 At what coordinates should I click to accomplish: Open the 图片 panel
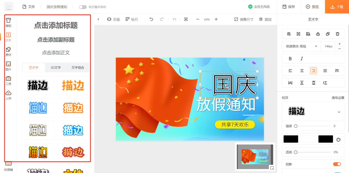(x=9, y=67)
